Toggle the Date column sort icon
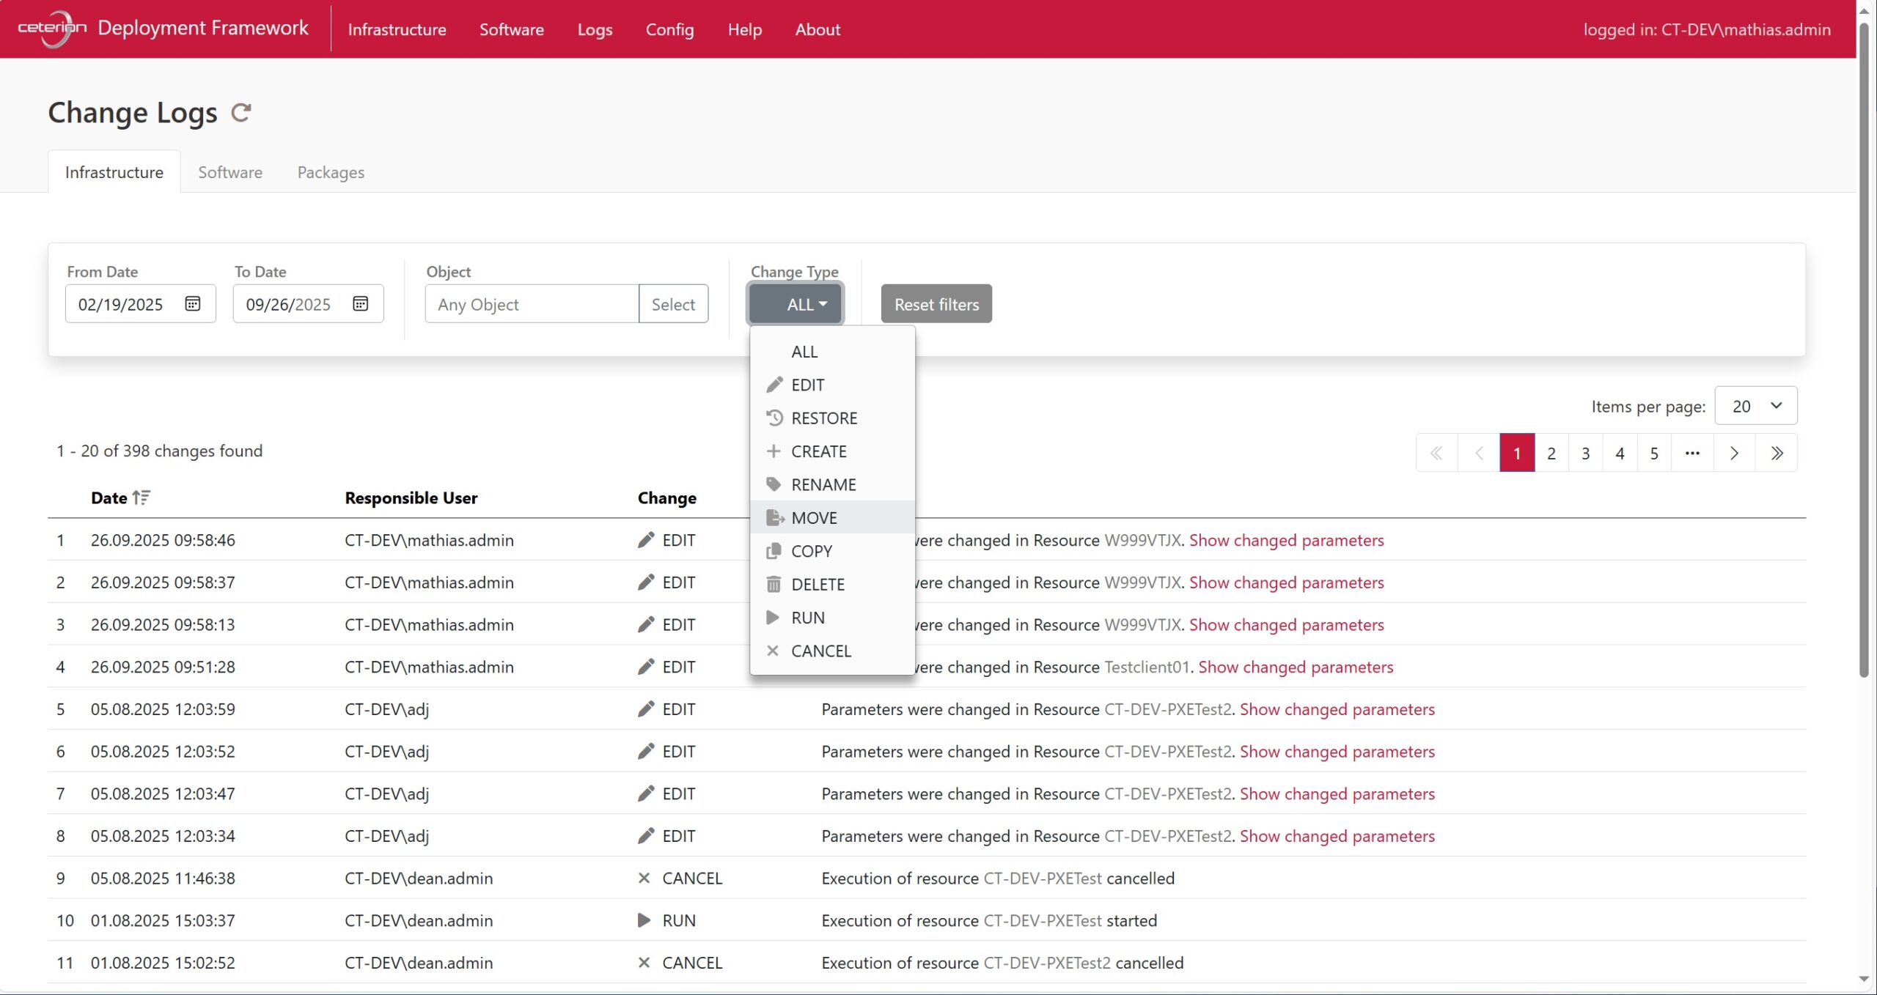1877x995 pixels. tap(142, 497)
